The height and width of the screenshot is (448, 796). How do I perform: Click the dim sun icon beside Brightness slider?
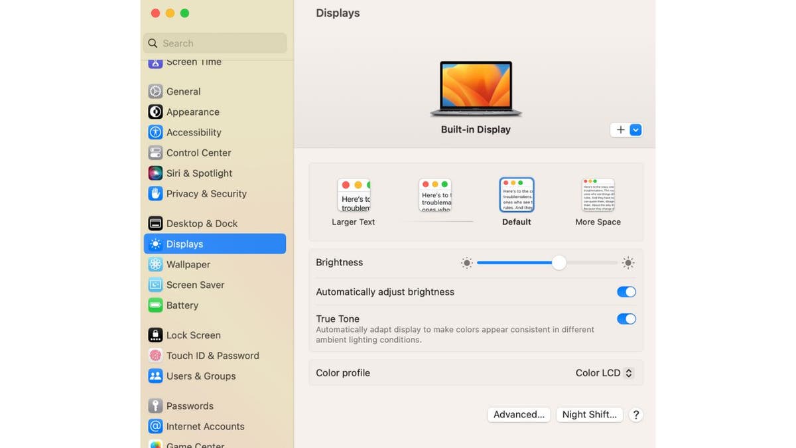(x=467, y=263)
